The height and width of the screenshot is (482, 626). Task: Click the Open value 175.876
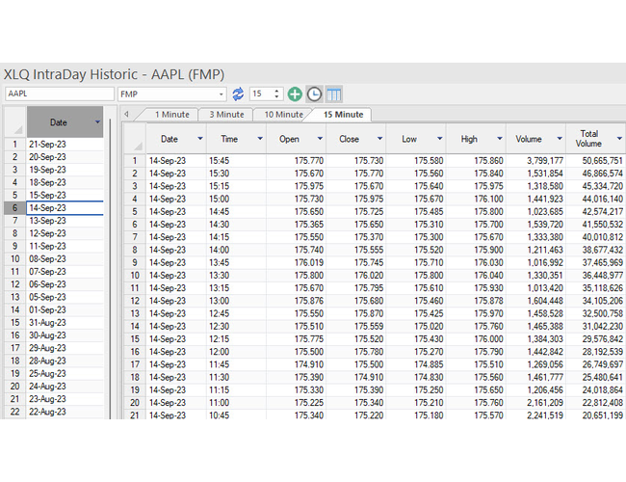pos(296,301)
